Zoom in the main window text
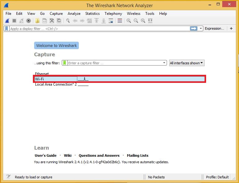Screen dimensions: 239x183 coord(129,21)
